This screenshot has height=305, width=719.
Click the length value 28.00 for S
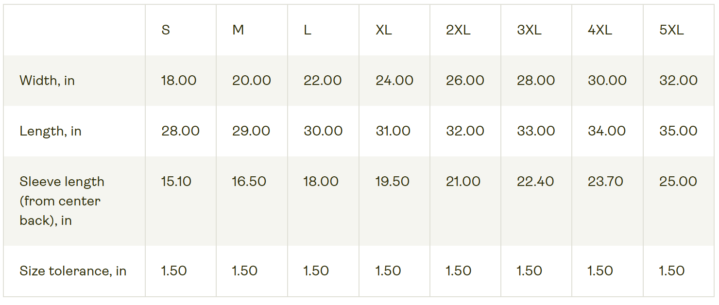180,131
